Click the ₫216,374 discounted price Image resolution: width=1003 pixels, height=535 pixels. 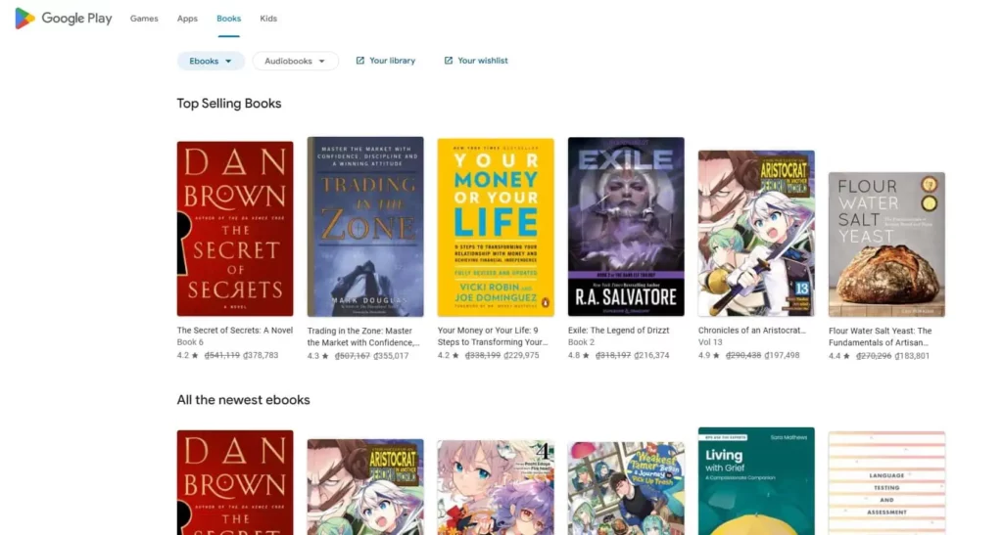pyautogui.click(x=651, y=355)
